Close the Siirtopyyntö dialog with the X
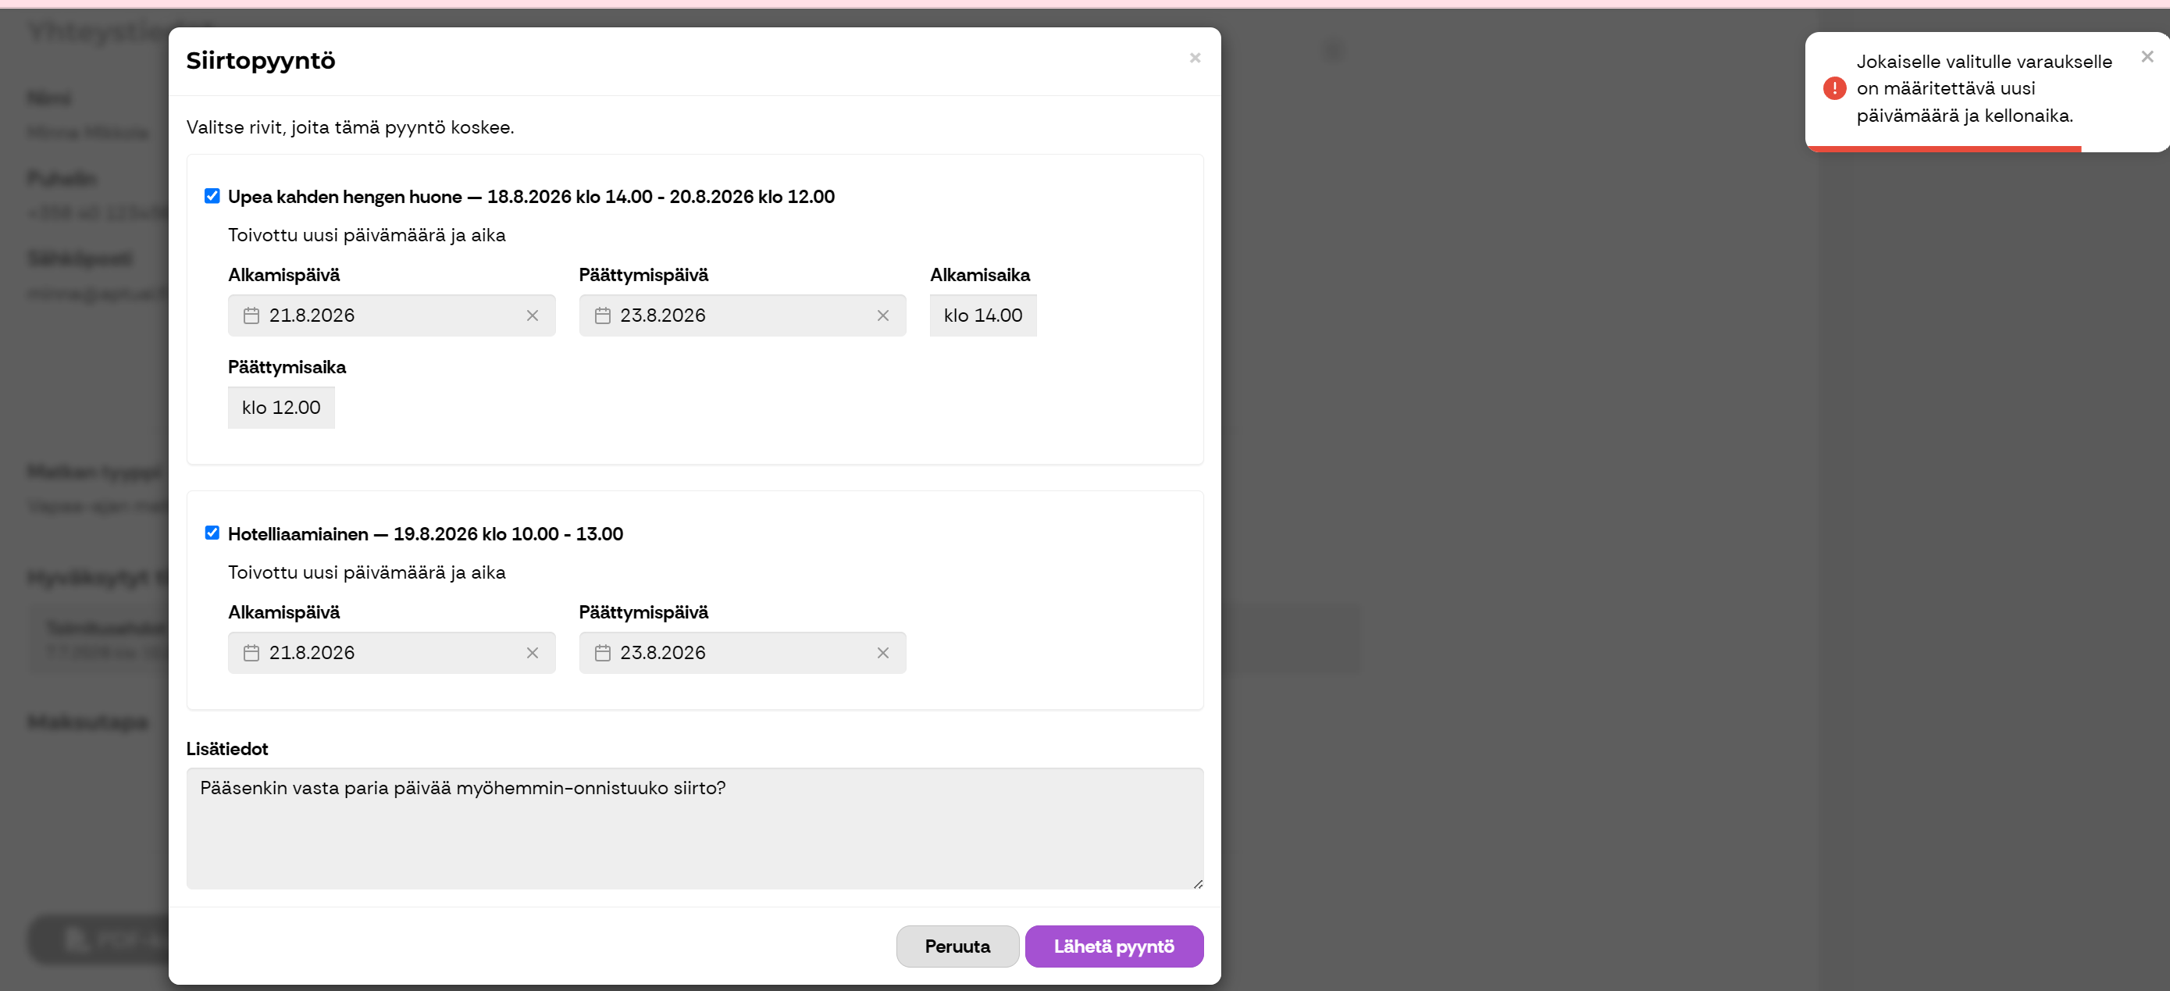2170x991 pixels. point(1195,57)
